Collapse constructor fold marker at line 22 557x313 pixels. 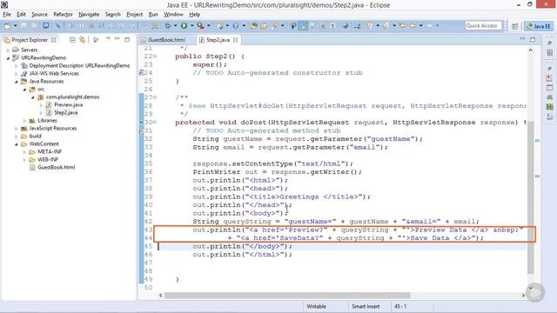click(x=155, y=56)
